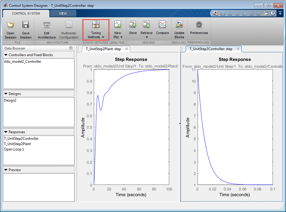Close the T_UnitStep2Plant: step tab
This screenshot has width=286, height=212.
[x=126, y=49]
